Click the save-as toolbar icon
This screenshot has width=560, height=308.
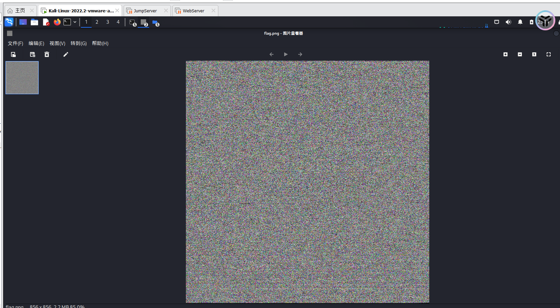coord(32,54)
